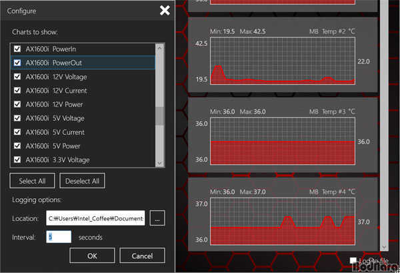Image resolution: width=400 pixels, height=273 pixels.
Task: Close the Configure dialog with the X
Action: 165,11
